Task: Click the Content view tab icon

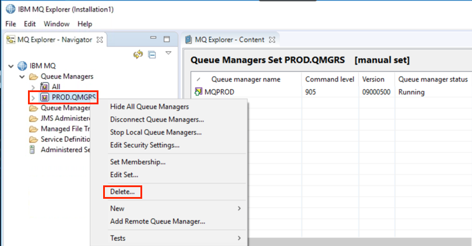Action: 188,40
